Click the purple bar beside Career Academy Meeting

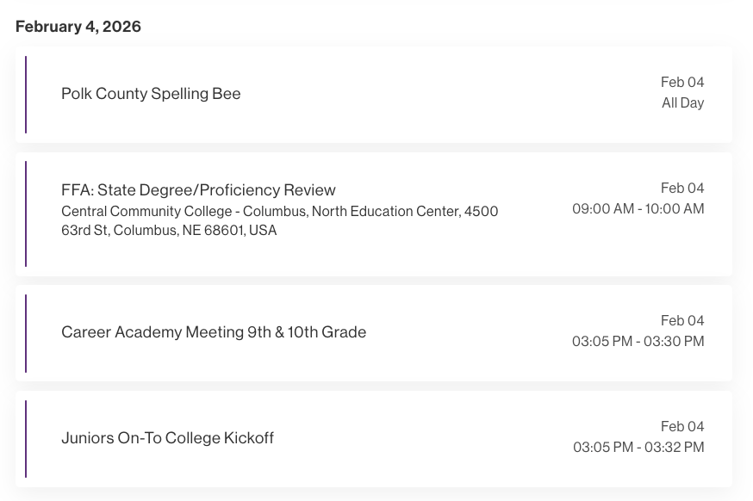[x=26, y=333]
